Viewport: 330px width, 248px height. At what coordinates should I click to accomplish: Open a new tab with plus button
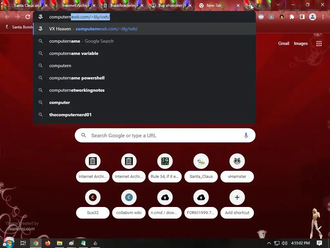[x=250, y=5]
